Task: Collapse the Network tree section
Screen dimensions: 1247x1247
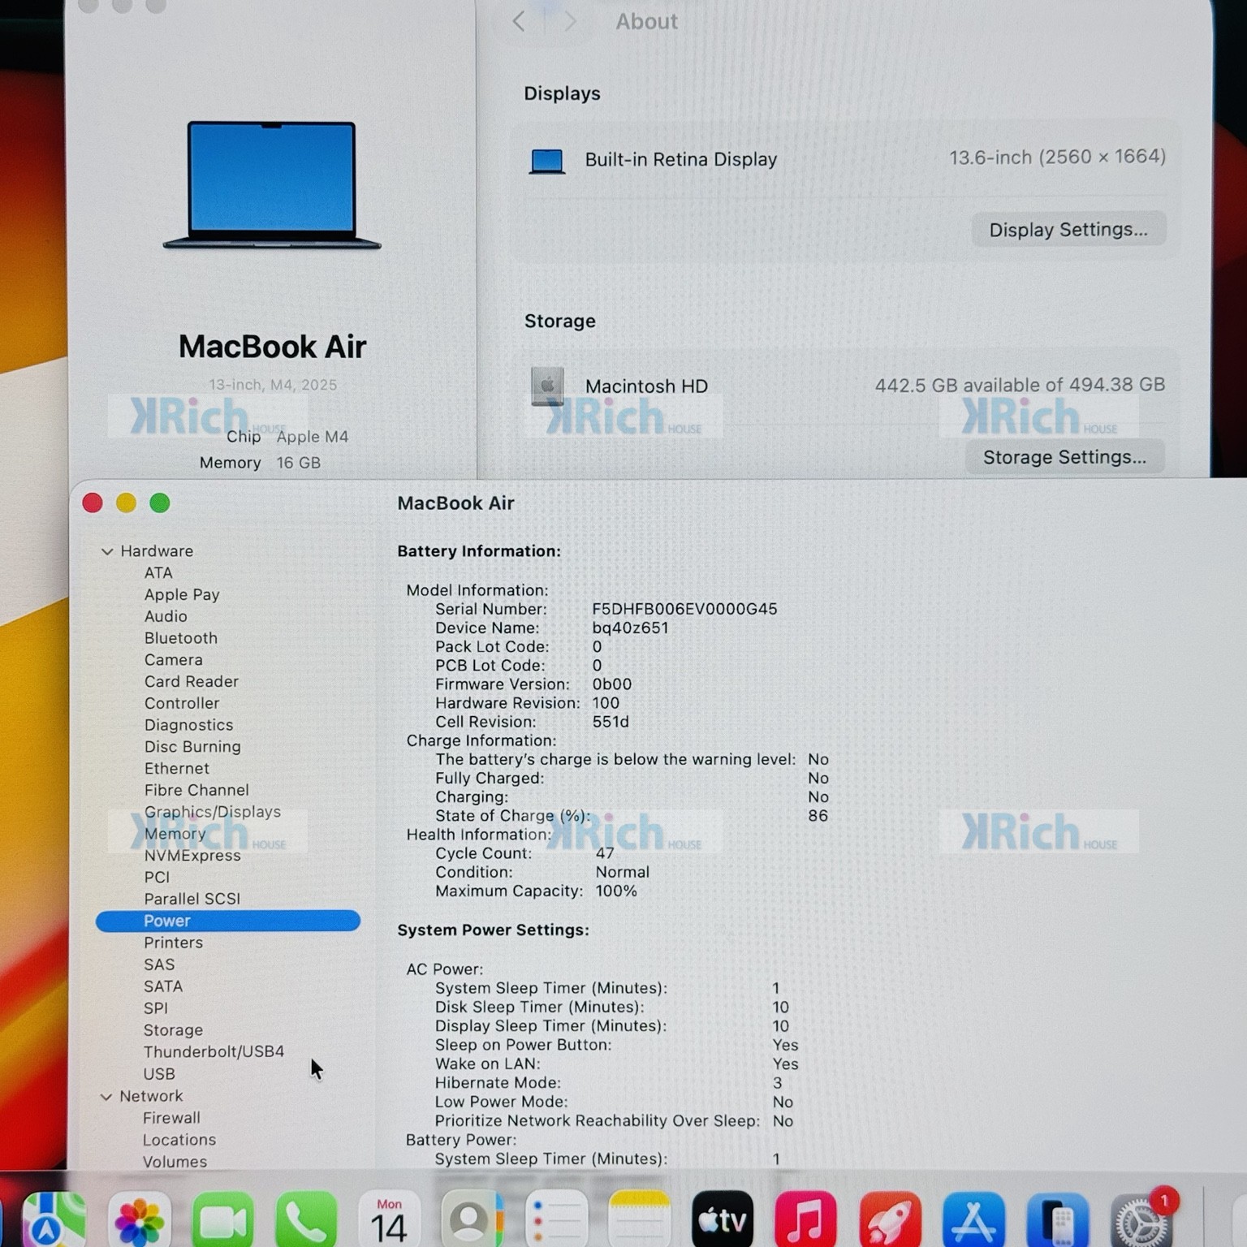Action: click(x=106, y=1097)
